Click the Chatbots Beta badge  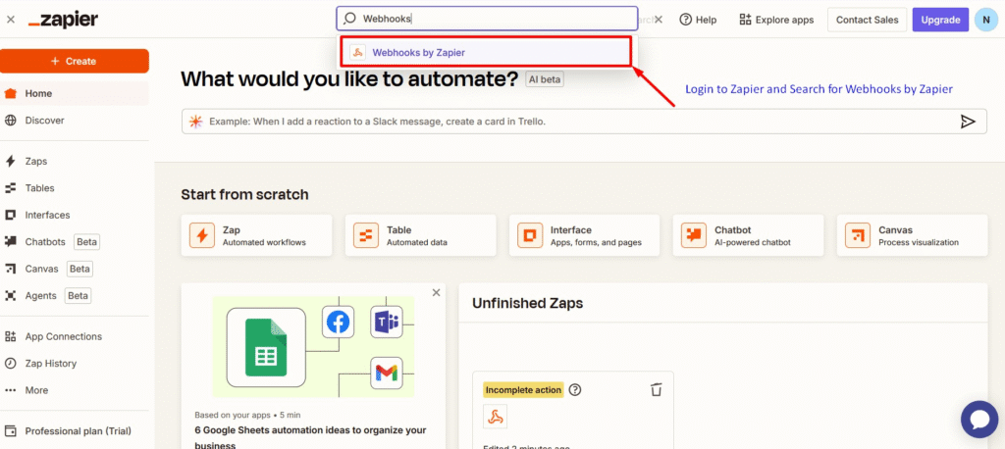[87, 242]
